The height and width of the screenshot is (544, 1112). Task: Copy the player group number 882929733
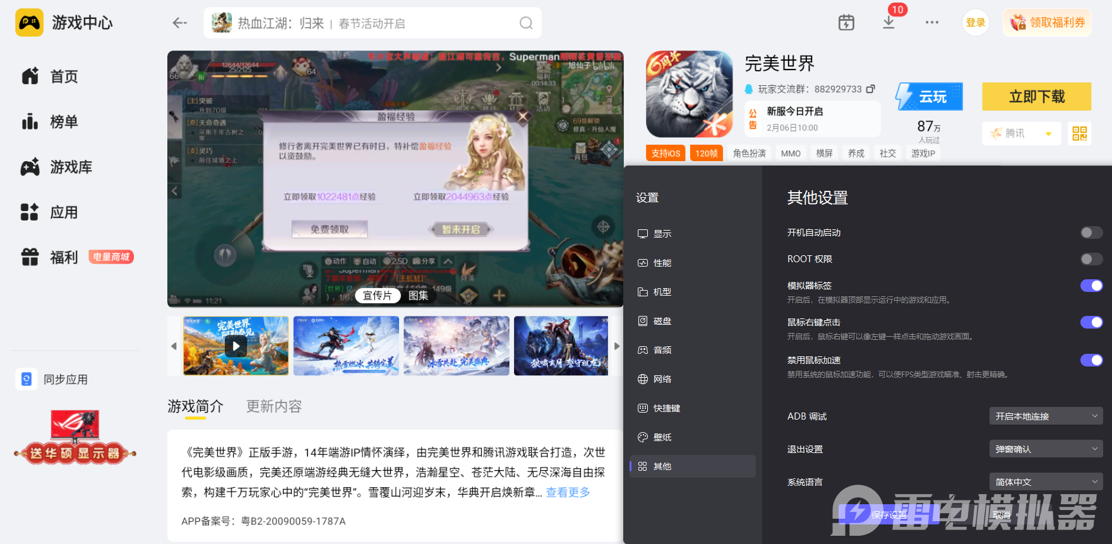871,89
